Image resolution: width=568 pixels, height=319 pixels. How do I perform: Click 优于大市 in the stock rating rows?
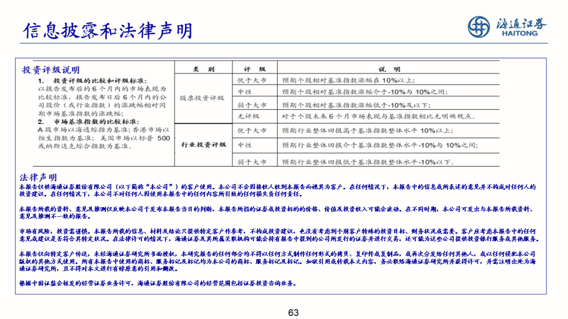pos(252,80)
